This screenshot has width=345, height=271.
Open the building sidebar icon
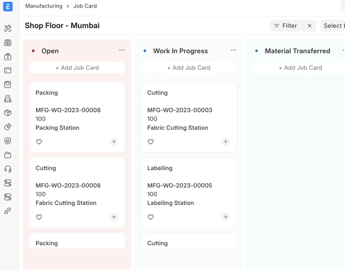(x=8, y=99)
